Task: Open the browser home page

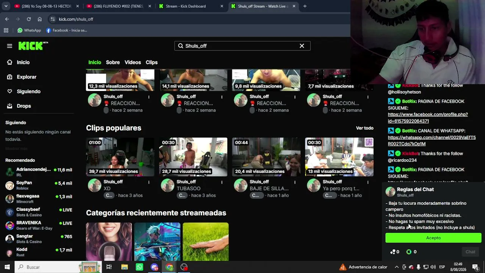Action: point(40,19)
